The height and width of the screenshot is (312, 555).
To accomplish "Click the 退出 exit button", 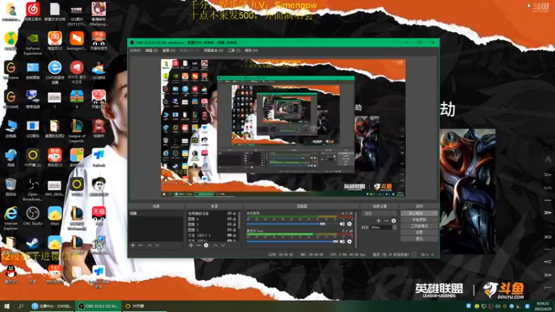I will click(x=420, y=239).
